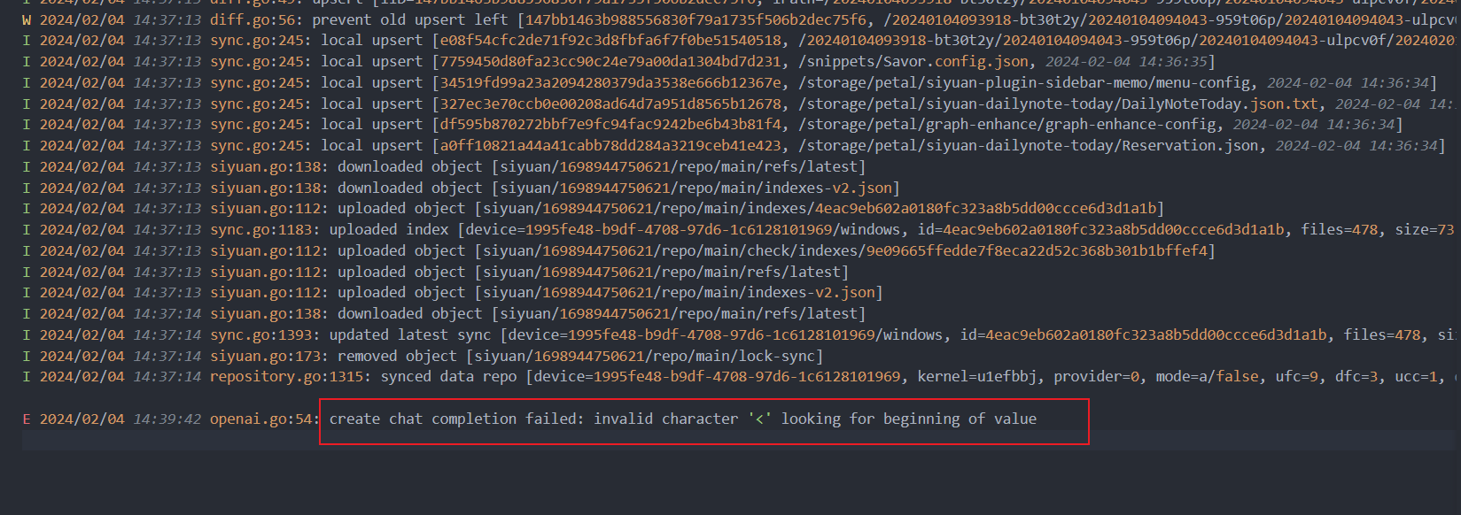Click the "sync.go:1393" source reference

[x=265, y=334]
